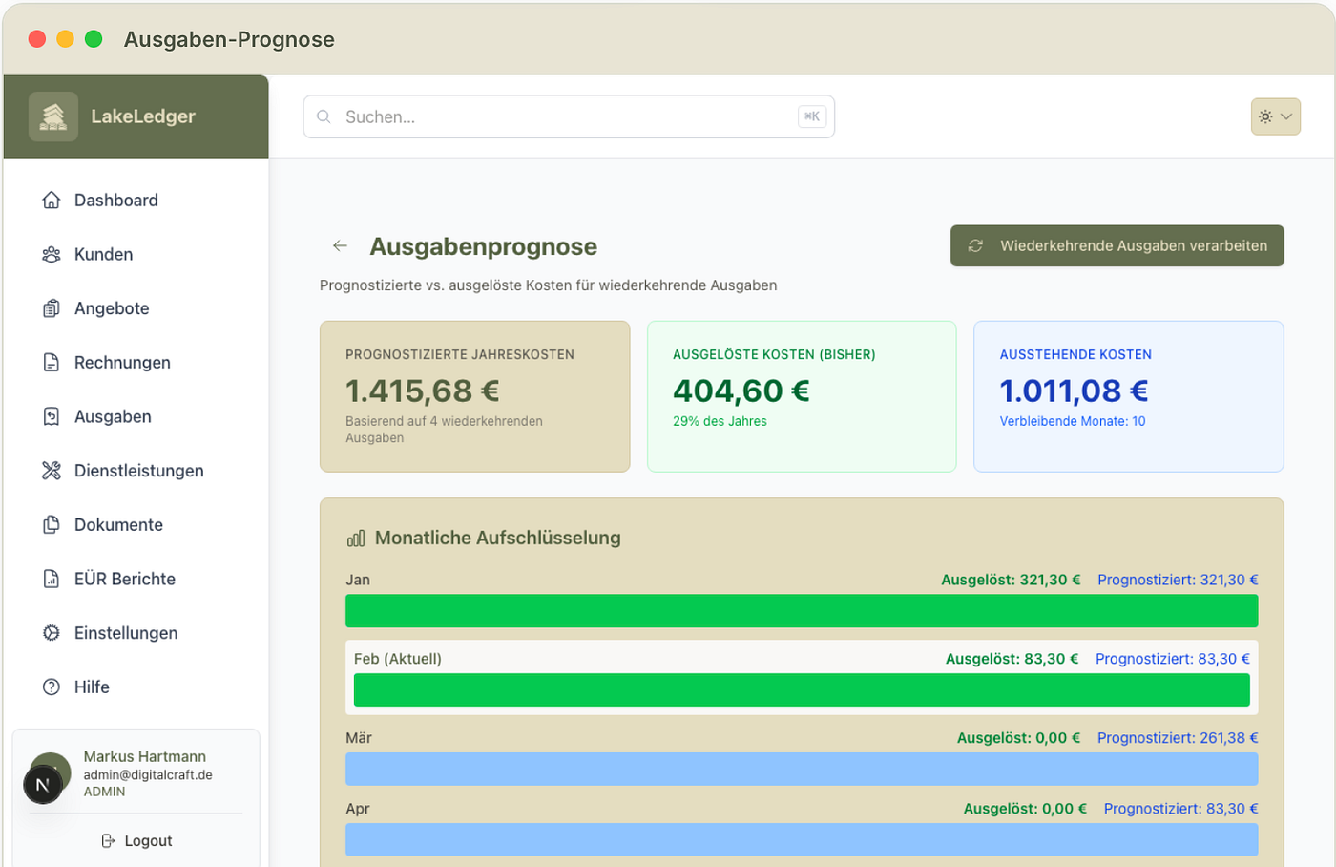
Task: Click the Logout door icon
Action: pyautogui.click(x=108, y=841)
